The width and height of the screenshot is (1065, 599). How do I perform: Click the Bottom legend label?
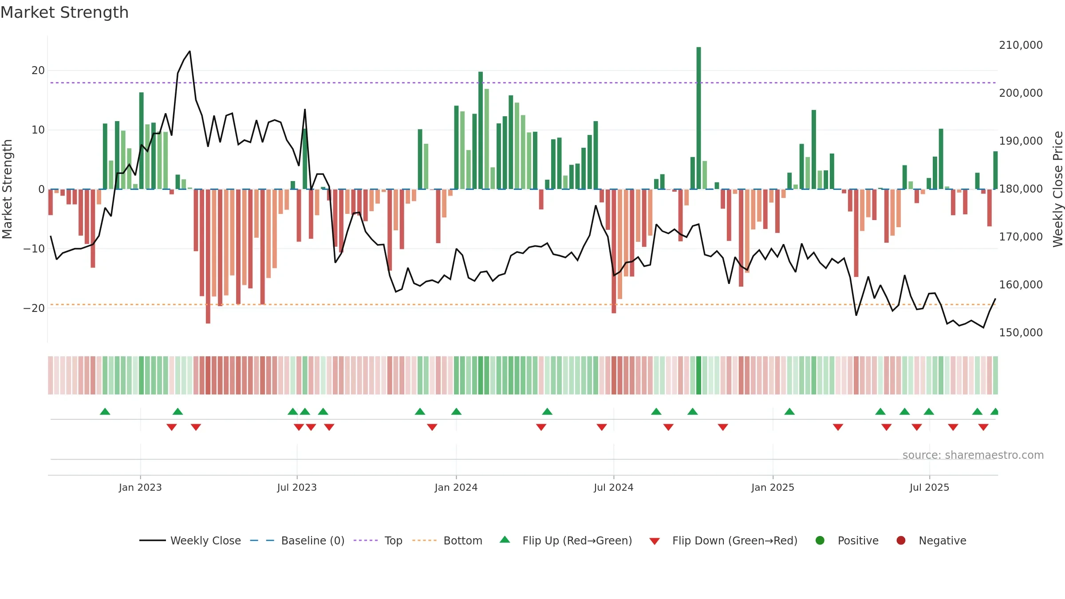point(463,540)
